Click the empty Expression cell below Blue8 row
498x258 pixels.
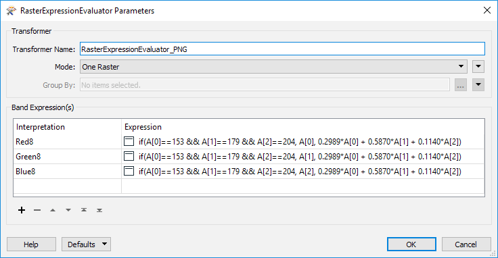(x=303, y=186)
